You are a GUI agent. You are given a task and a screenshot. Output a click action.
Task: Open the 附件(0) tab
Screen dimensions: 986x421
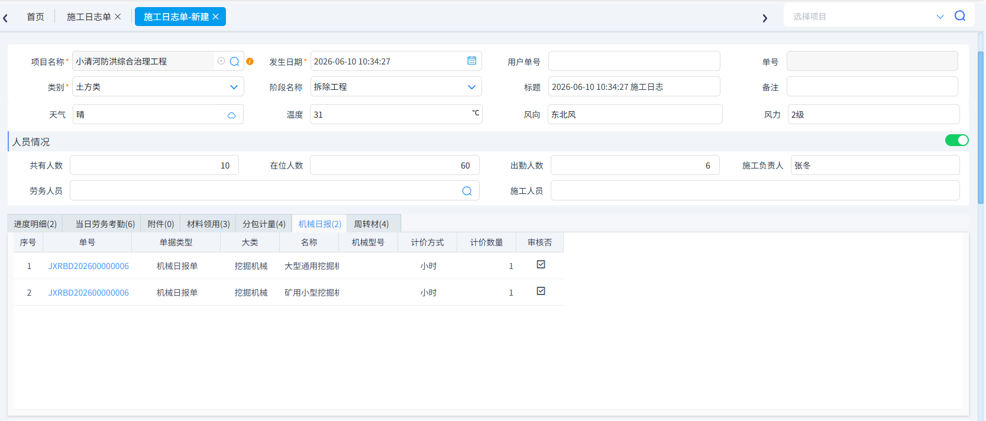160,224
